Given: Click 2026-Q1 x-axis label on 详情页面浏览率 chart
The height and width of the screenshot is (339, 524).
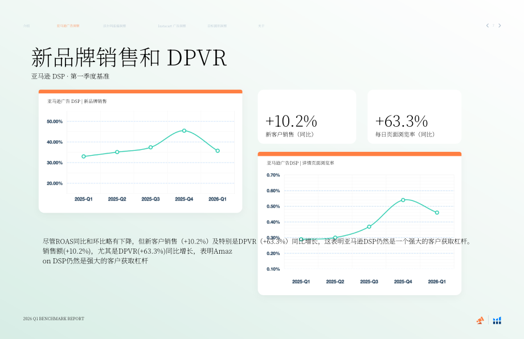Looking at the screenshot, I should pos(437,282).
